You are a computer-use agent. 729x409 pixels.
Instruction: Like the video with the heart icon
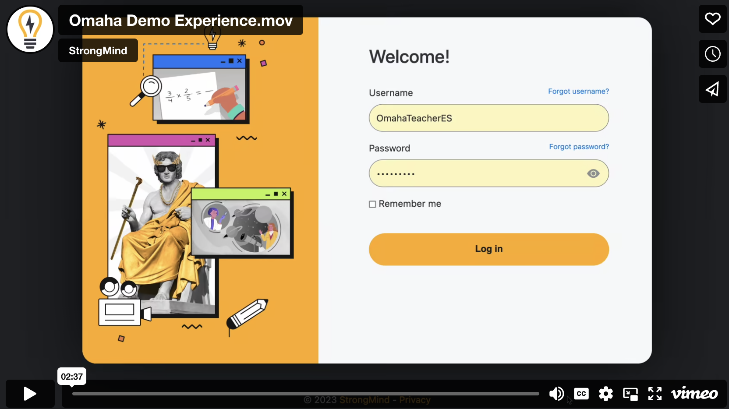(712, 19)
